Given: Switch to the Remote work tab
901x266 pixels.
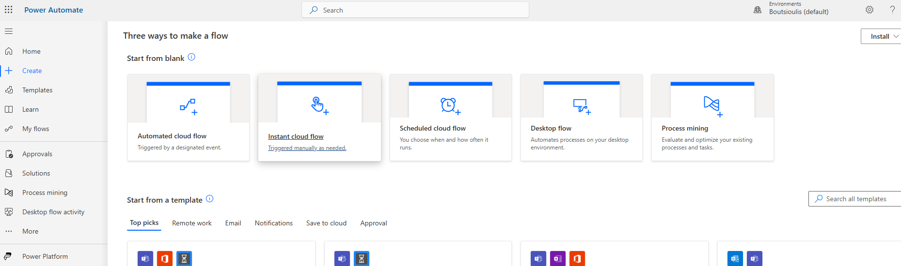Looking at the screenshot, I should click(192, 223).
